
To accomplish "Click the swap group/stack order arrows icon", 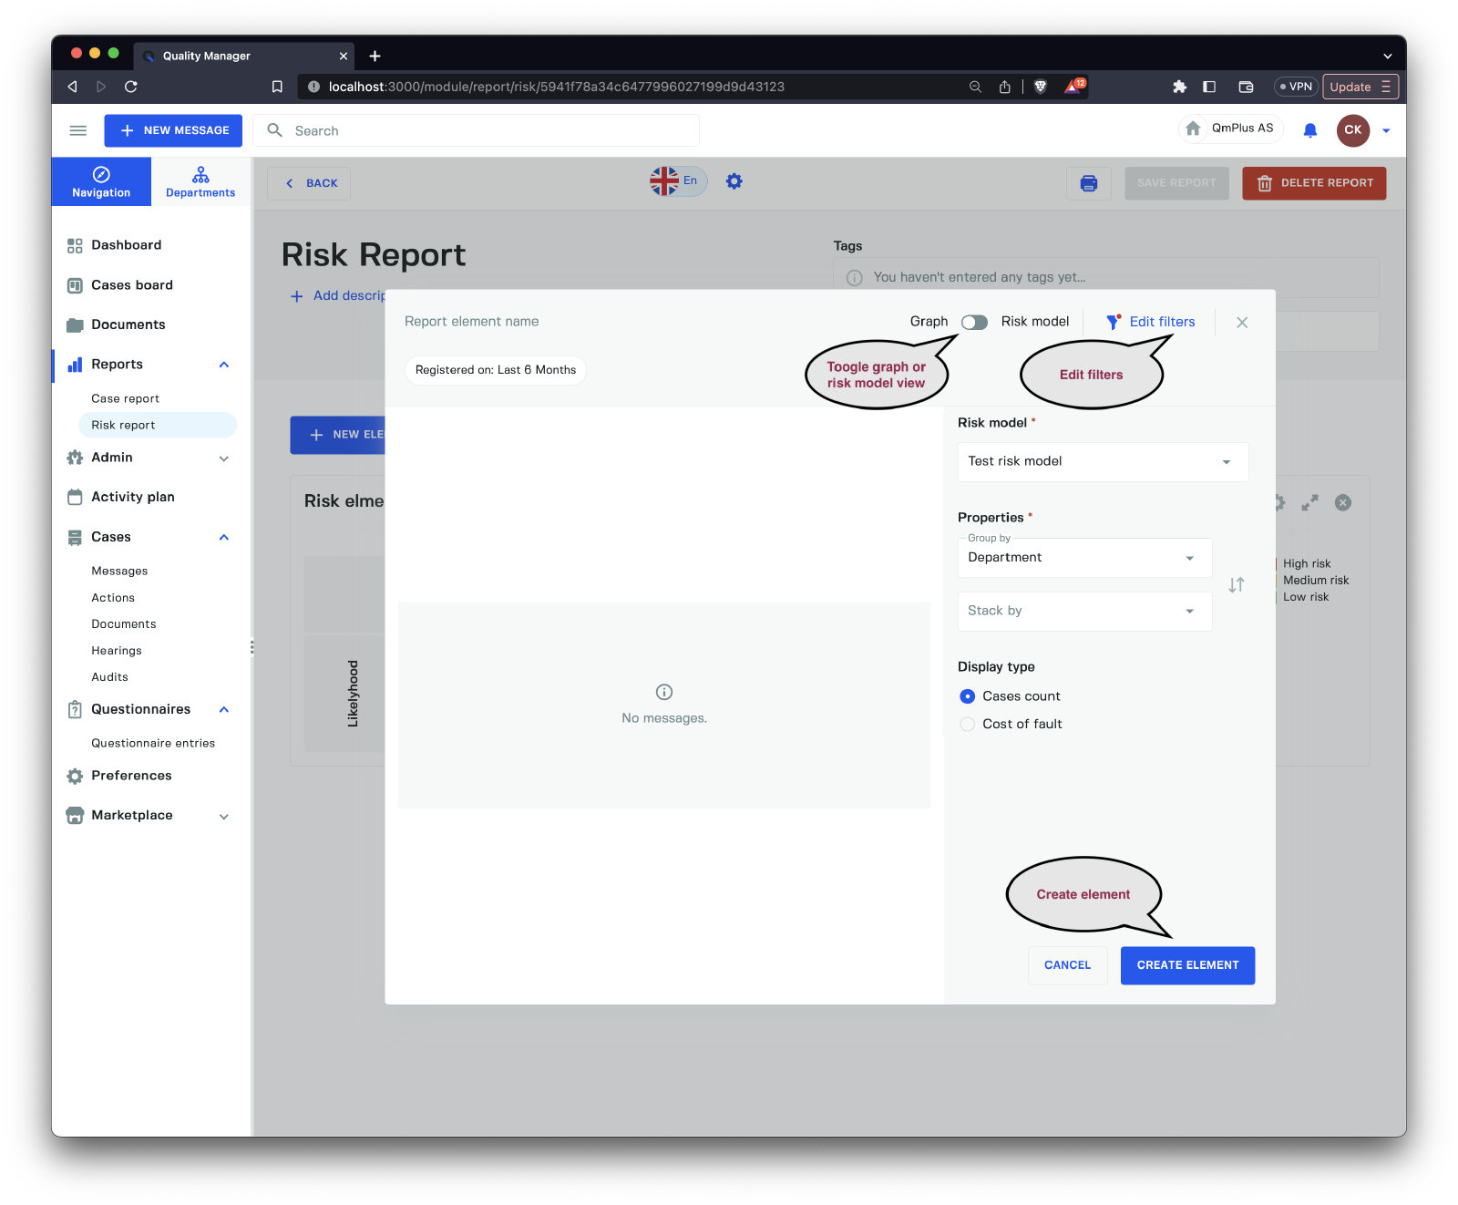I will pos(1236,585).
